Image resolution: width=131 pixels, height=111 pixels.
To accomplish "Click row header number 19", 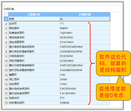I will tap(6, 102).
